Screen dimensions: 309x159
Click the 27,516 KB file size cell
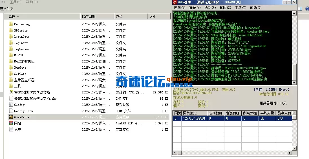pos(160,92)
